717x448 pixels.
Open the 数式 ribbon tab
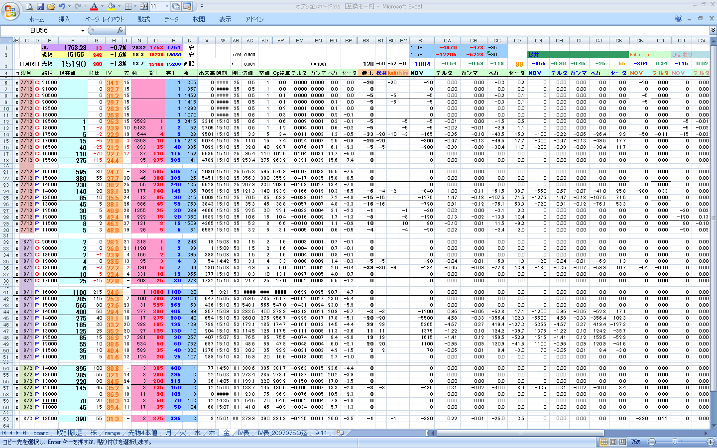pyautogui.click(x=144, y=19)
